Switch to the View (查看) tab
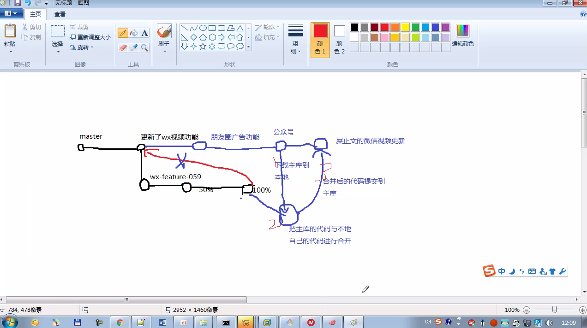587x328 pixels. (60, 14)
